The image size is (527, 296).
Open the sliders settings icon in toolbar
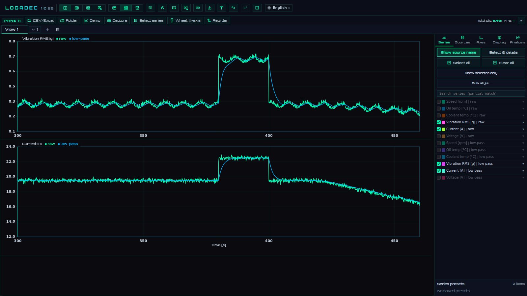tap(151, 8)
